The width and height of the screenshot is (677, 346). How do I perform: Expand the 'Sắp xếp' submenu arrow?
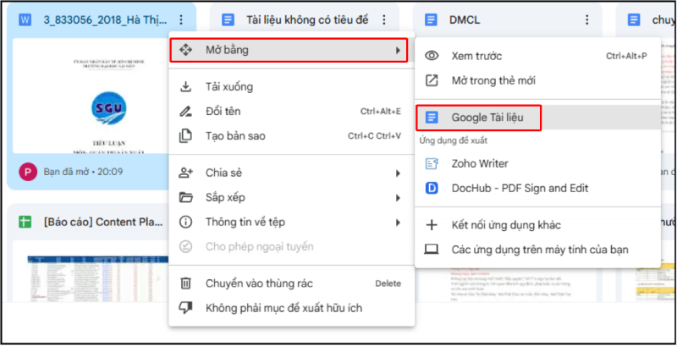coord(398,198)
